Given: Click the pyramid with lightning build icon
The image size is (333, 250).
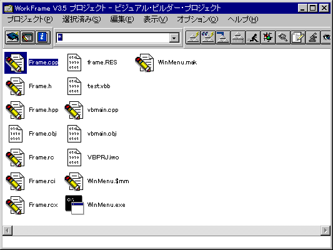Looking at the screenshot, I should pyautogui.click(x=193, y=37).
